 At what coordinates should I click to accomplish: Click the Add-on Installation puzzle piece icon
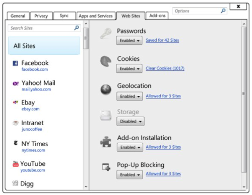pos(106,142)
